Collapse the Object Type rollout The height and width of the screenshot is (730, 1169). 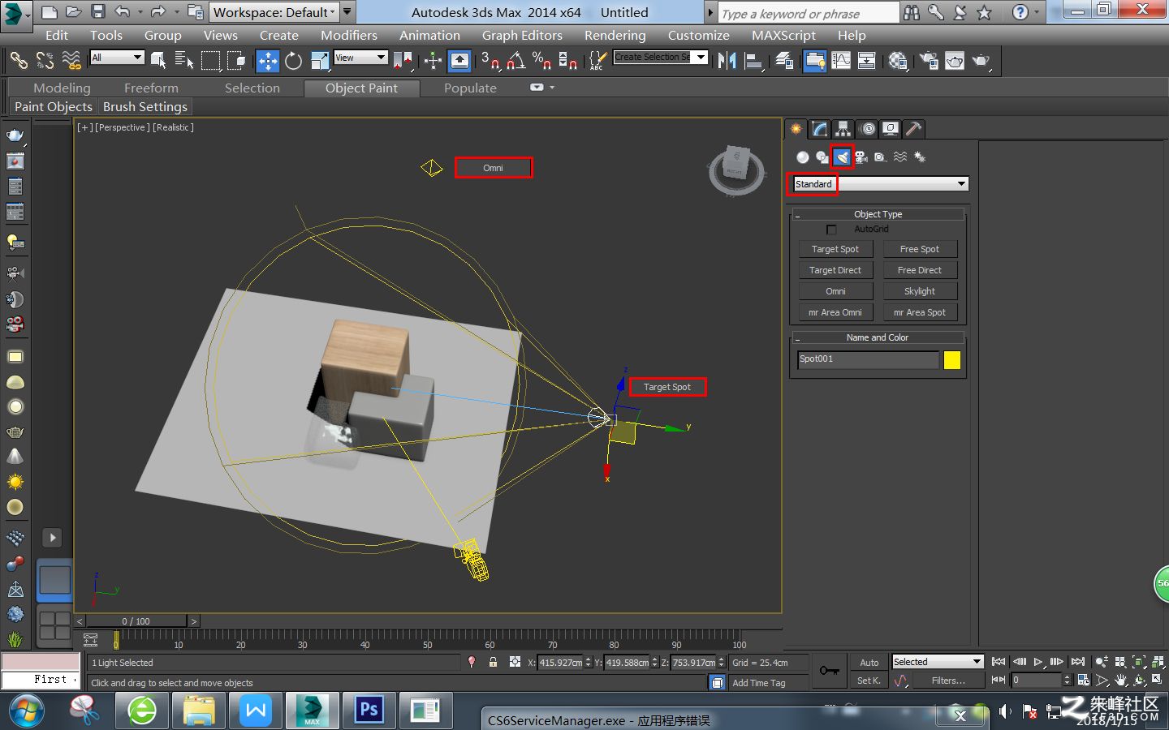click(878, 214)
